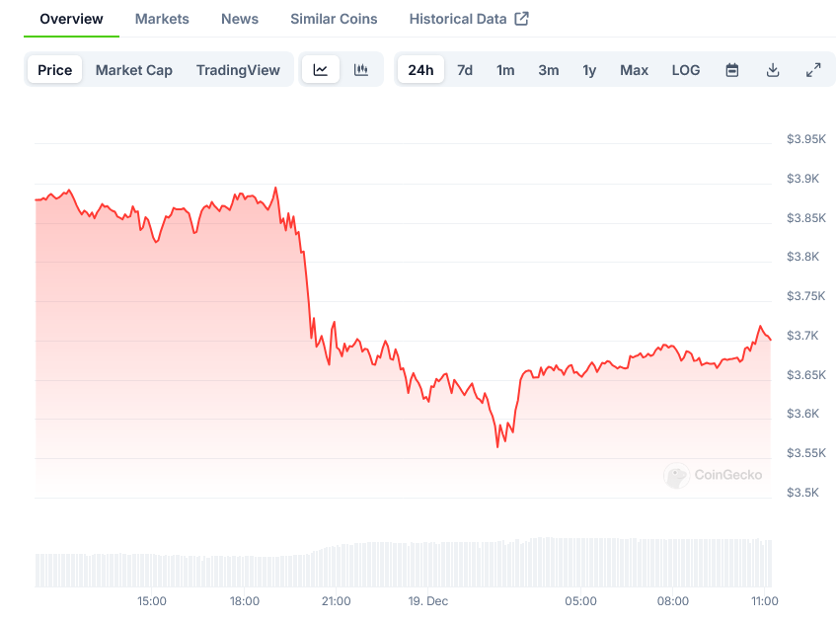836x622 pixels.
Task: Open the Markets tab
Action: click(x=162, y=19)
